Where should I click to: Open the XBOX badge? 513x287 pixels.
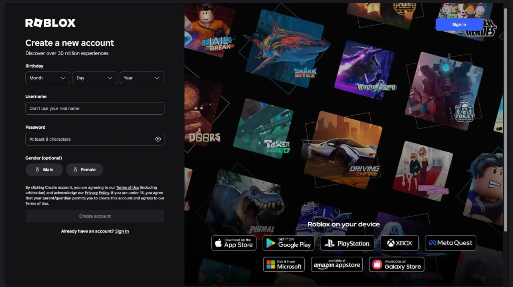(x=400, y=243)
